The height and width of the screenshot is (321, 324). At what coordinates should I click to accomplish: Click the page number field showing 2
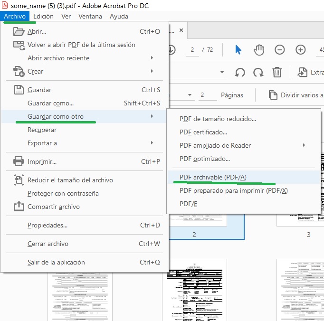[x=192, y=50]
